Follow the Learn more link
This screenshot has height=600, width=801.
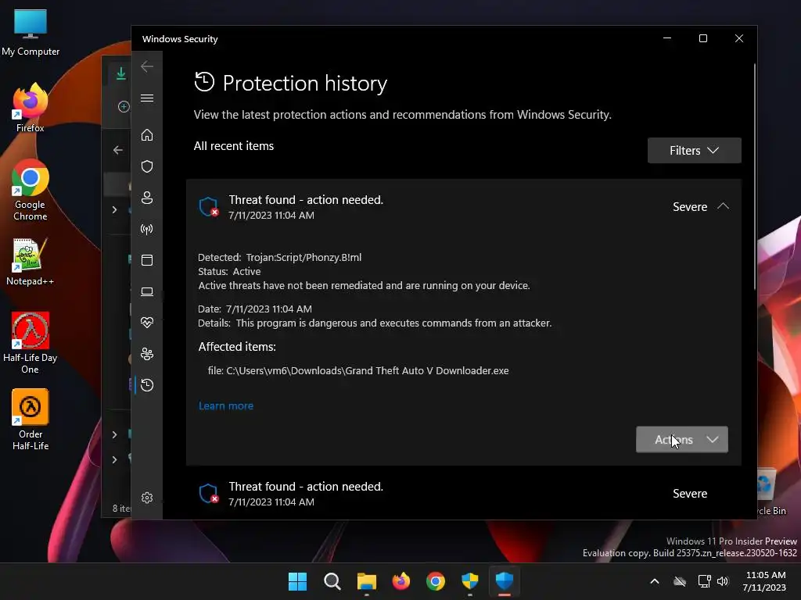click(x=226, y=405)
